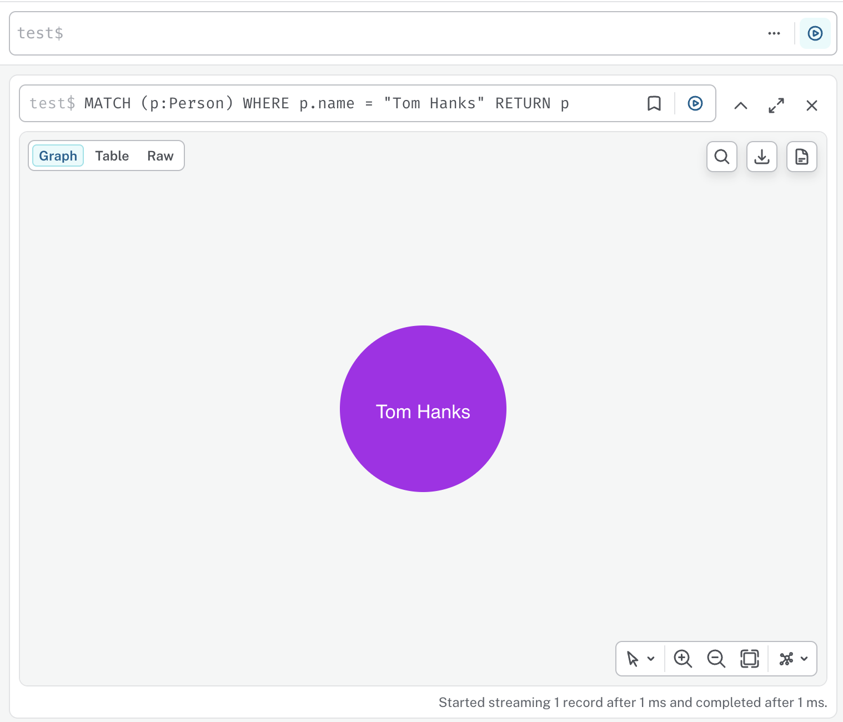This screenshot has width=843, height=722.
Task: Switch to the Table view tab
Action: 112,156
